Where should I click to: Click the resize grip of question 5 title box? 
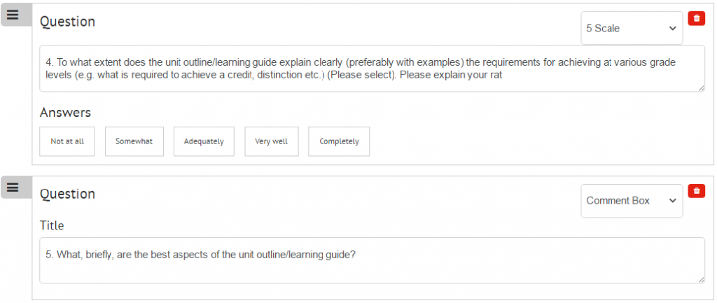pyautogui.click(x=701, y=280)
